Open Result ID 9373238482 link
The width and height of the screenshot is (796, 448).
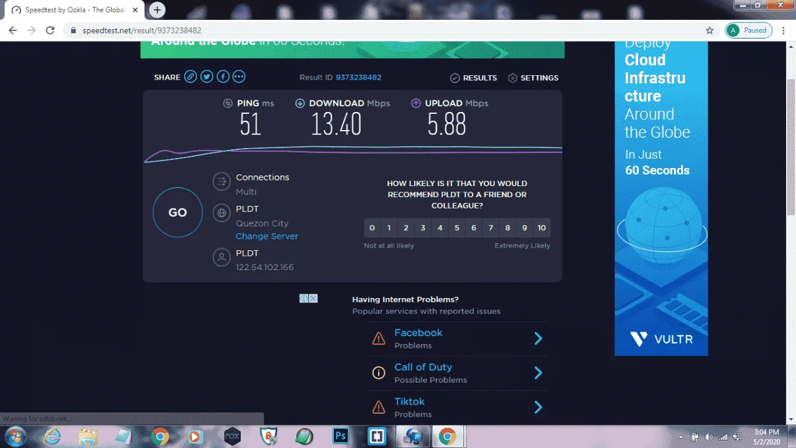pos(358,78)
